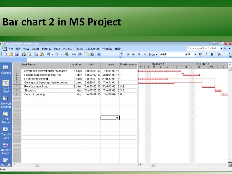Click the Hide Subtasks minus icon
232x174 pixels.
(x=145, y=54)
